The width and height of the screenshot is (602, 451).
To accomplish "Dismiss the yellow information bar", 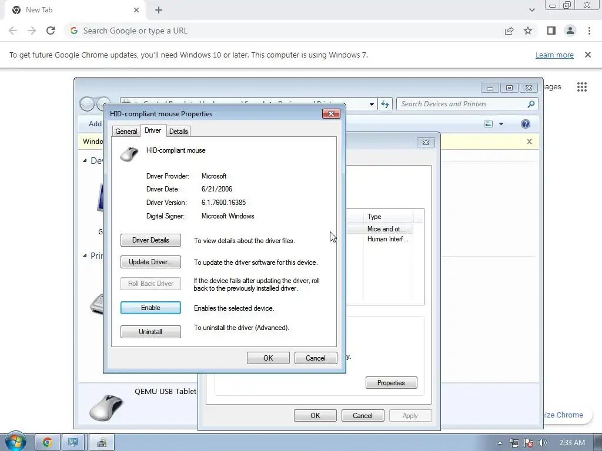I will (529, 142).
